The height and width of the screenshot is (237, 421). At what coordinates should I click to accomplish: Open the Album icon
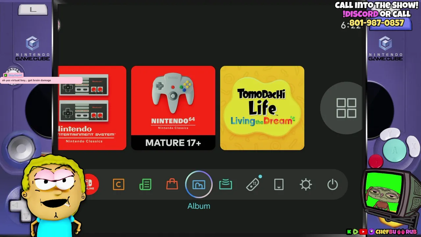point(199,185)
